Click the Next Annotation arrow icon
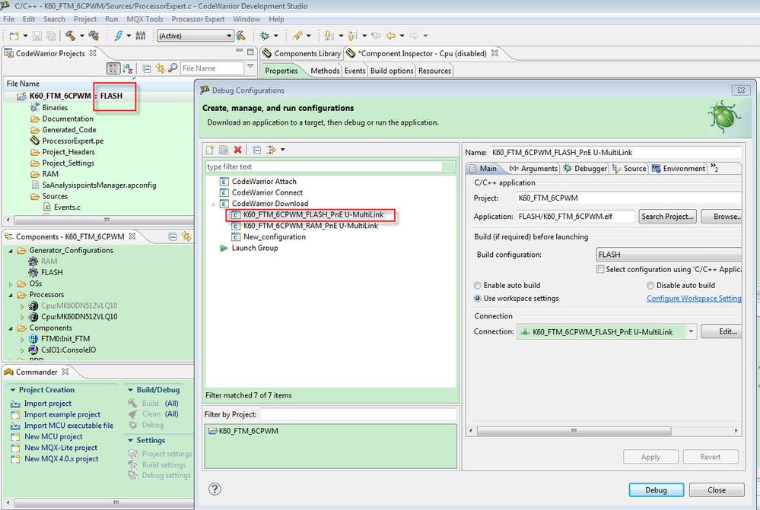760x510 pixels. [x=329, y=36]
